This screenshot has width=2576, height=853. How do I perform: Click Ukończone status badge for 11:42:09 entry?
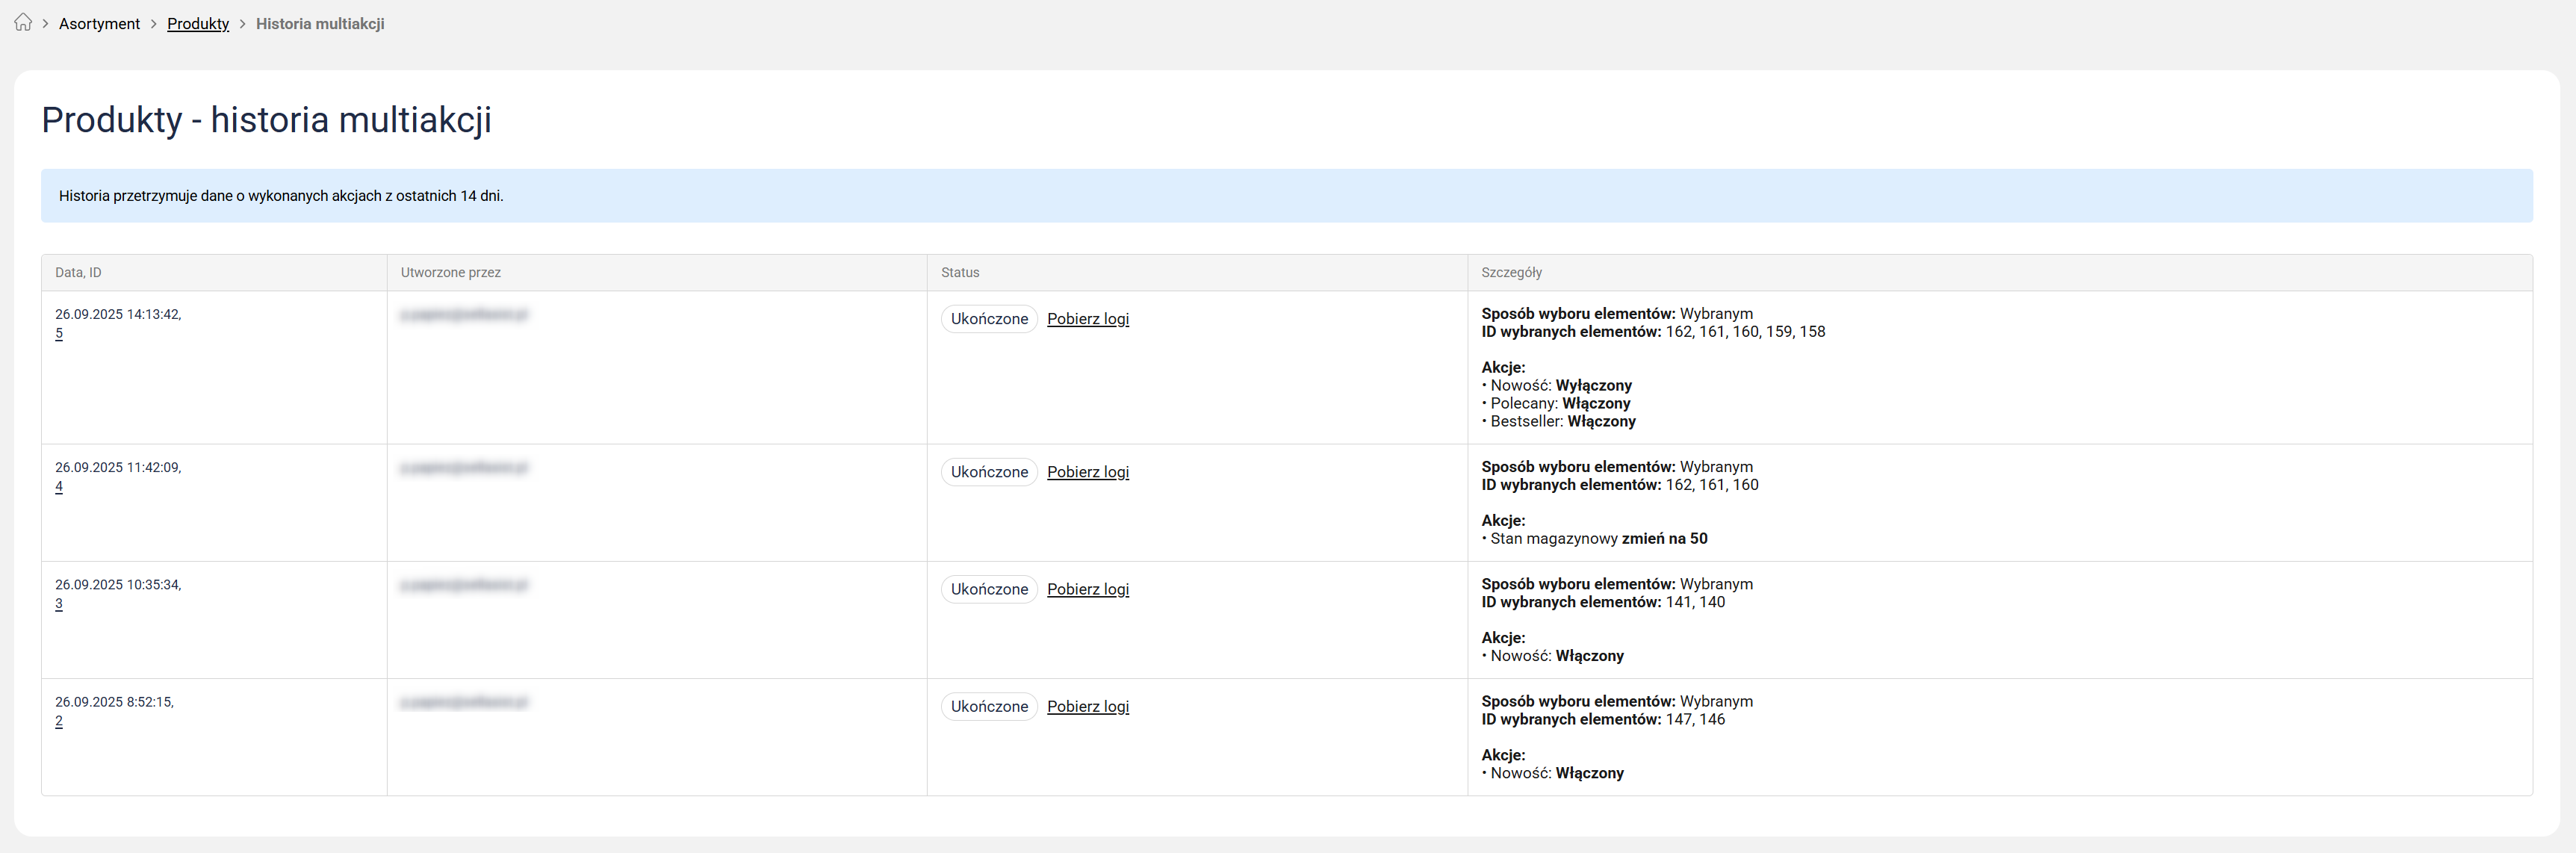pos(988,472)
